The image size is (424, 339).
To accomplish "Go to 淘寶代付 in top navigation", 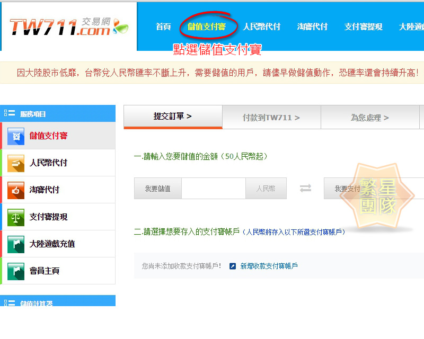I will point(312,26).
